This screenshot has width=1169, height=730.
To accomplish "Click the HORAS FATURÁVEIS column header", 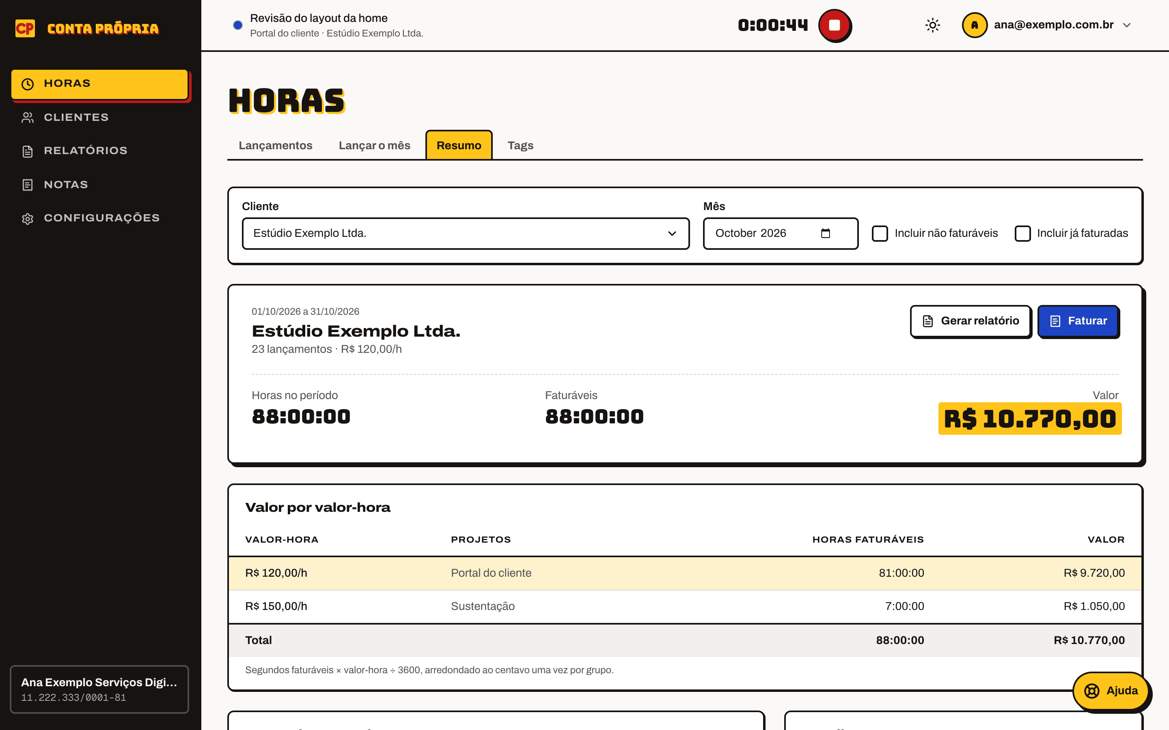I will (868, 539).
